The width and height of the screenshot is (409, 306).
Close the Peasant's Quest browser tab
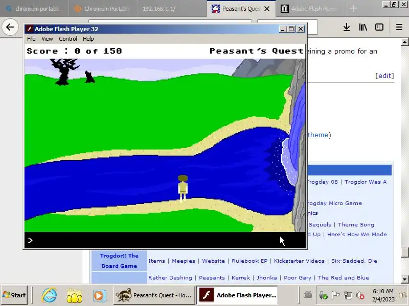pyautogui.click(x=267, y=9)
